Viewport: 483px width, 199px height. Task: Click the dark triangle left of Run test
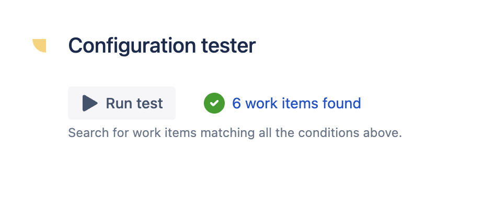90,103
